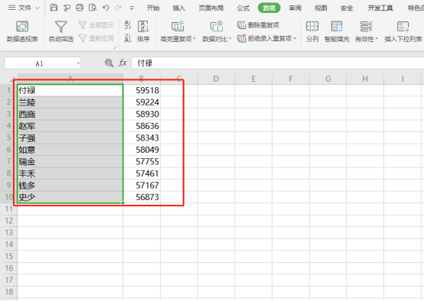Switch to the 公式 ribbon tab
424x301 pixels.
[x=243, y=8]
